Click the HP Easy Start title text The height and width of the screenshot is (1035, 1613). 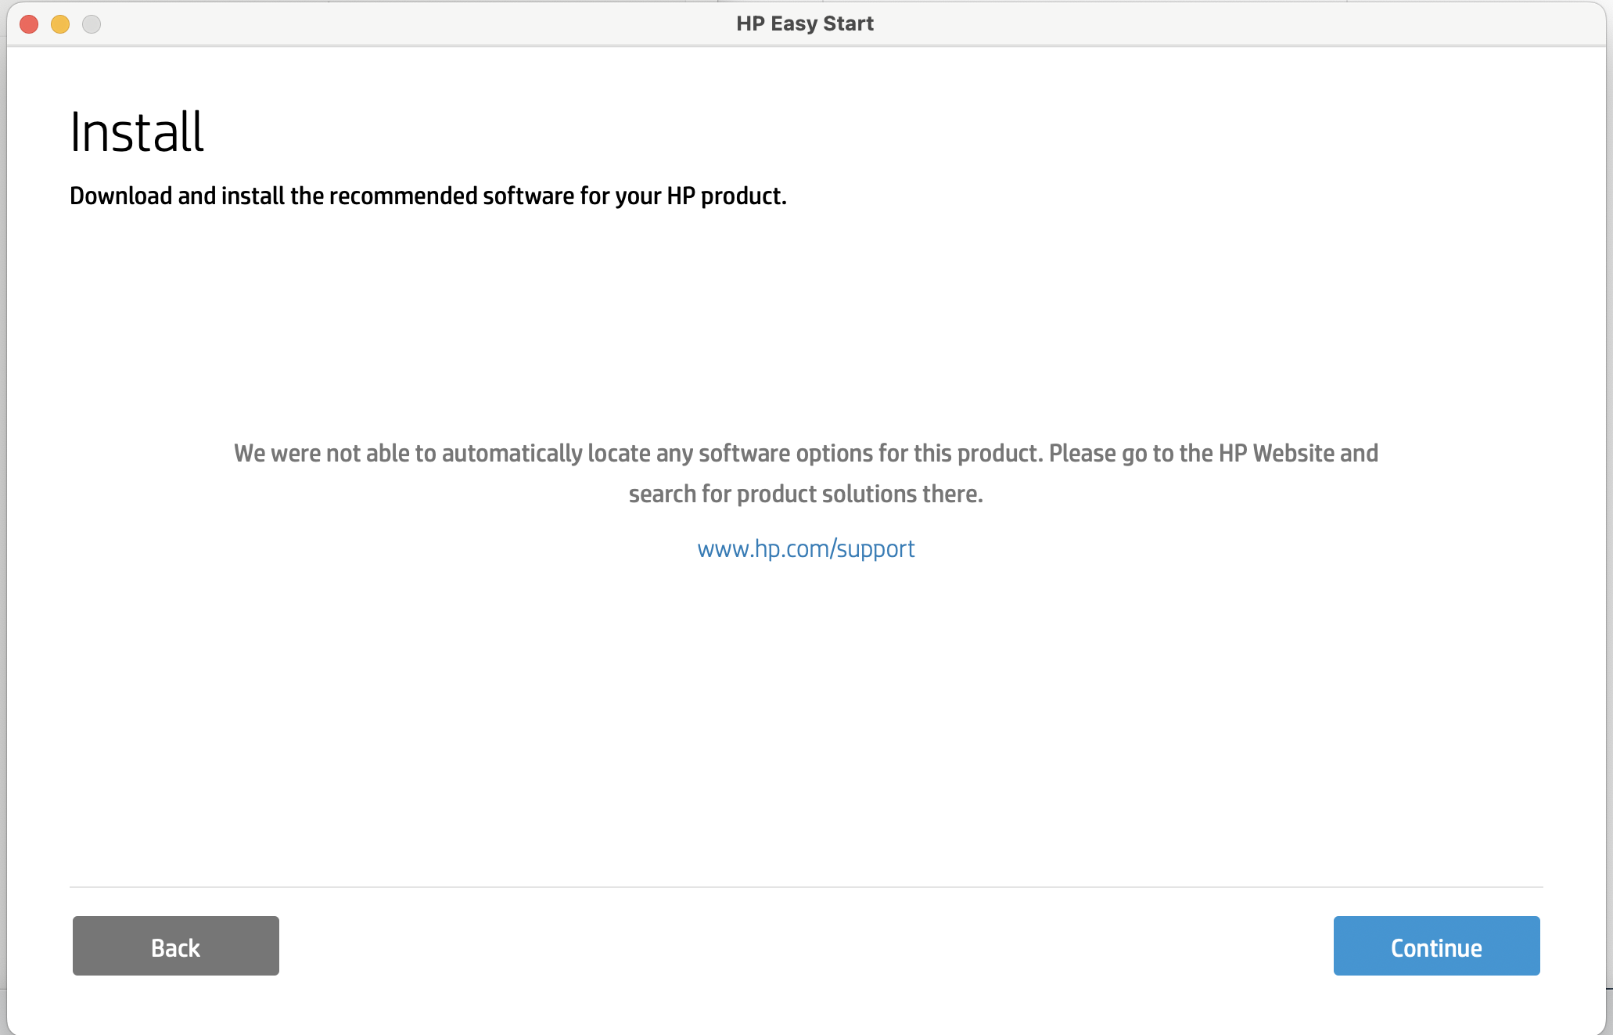tap(804, 23)
